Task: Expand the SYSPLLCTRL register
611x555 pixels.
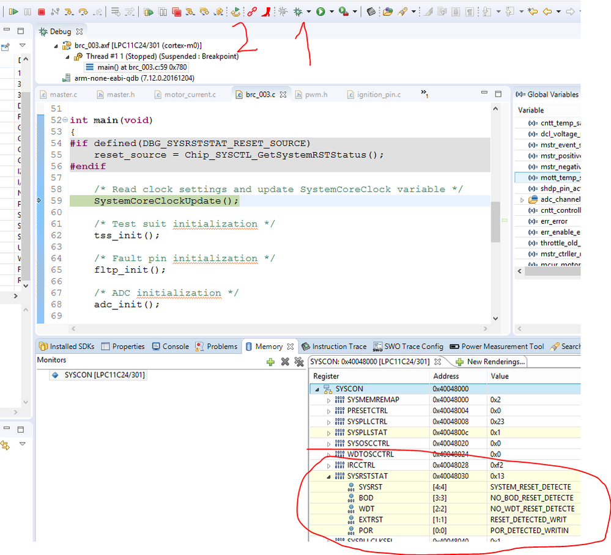Action: [x=328, y=422]
